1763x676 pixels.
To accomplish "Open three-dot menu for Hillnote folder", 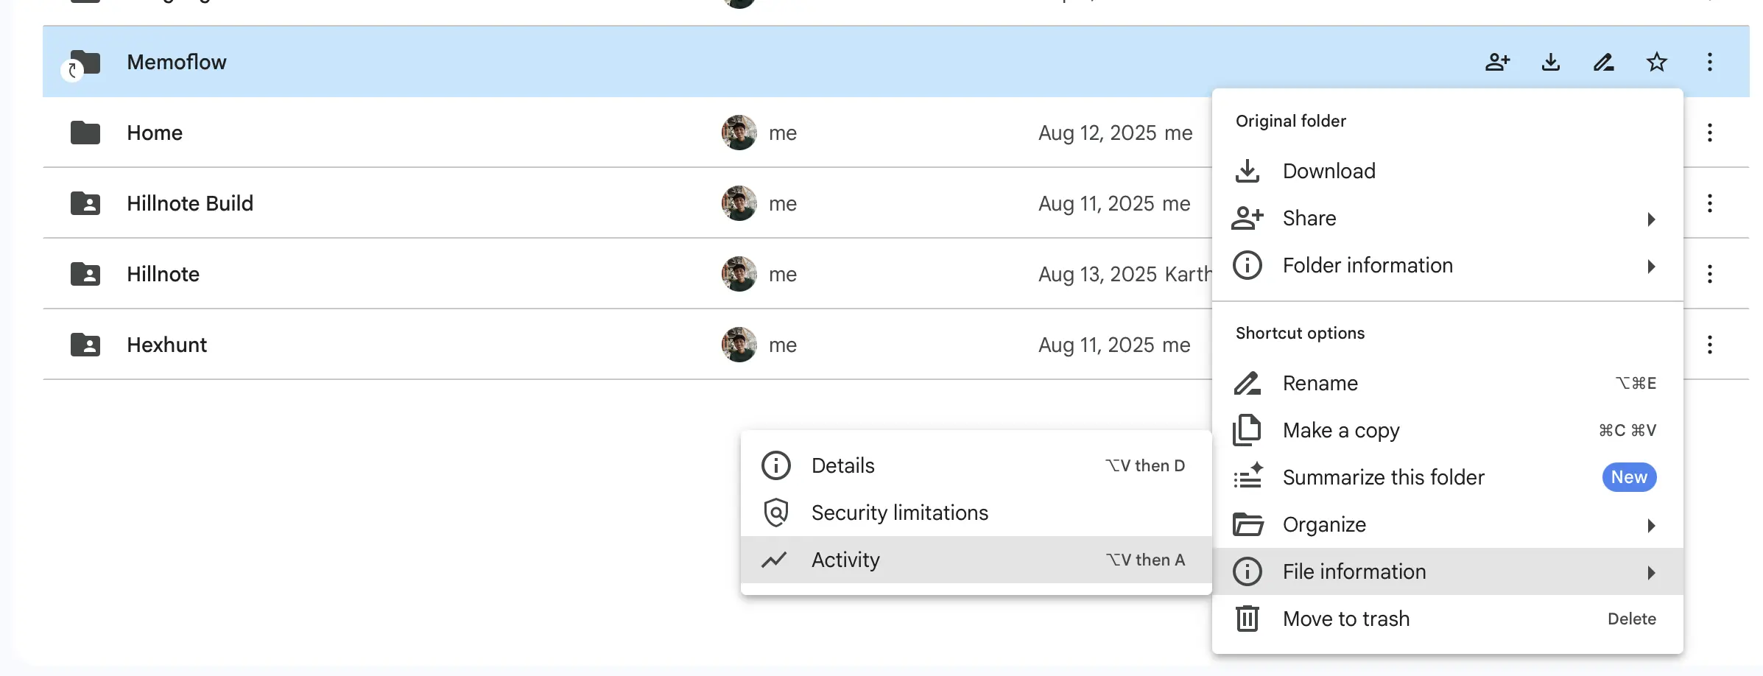I will [1709, 274].
